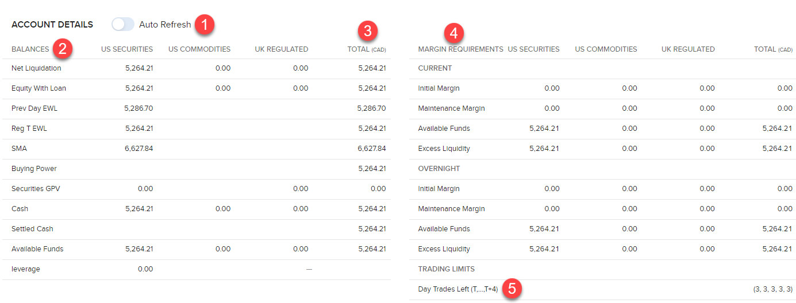796x303 pixels.
Task: Click TOTAL (CAD) header in Balances table
Action: [x=367, y=49]
